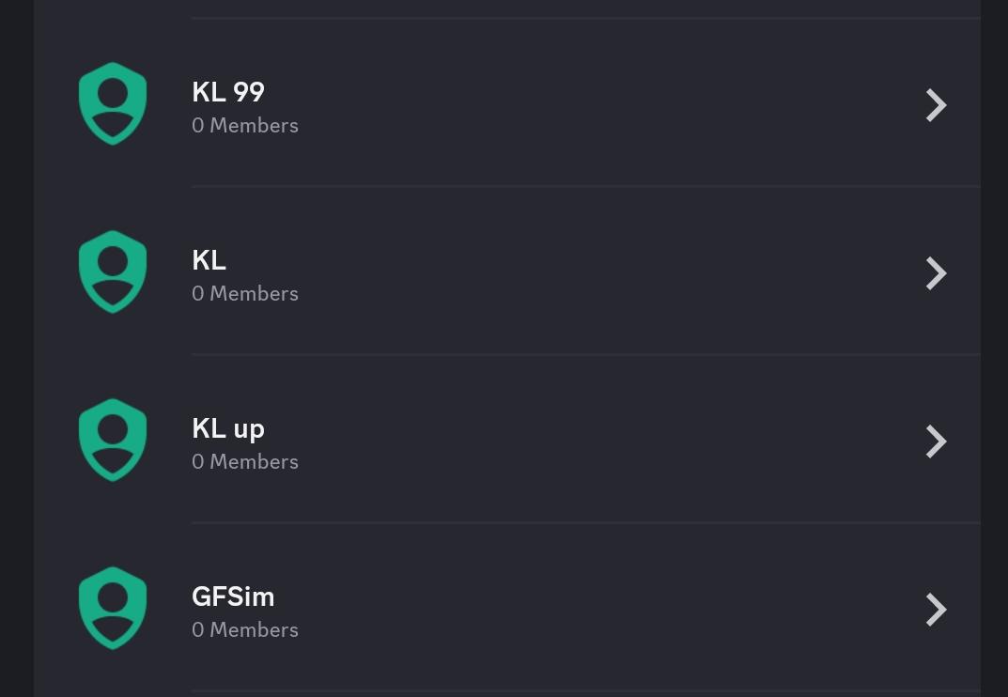Select the KL up role name
Screen dimensions: 1008x697
[228, 429]
